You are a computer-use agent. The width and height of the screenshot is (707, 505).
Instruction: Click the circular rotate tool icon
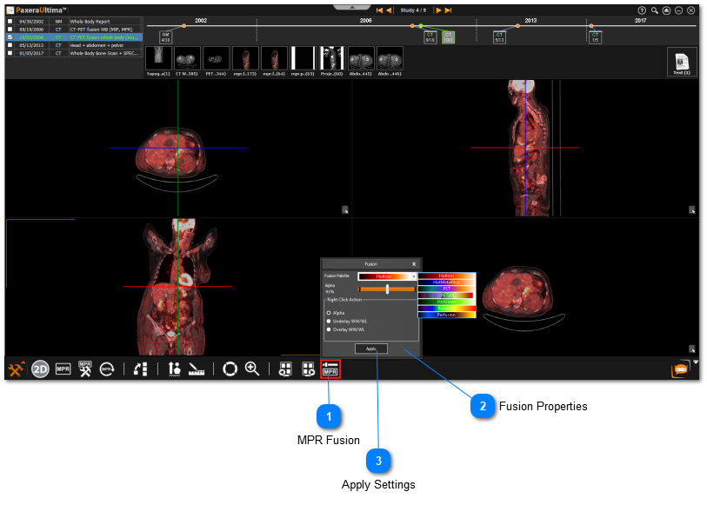coord(230,369)
